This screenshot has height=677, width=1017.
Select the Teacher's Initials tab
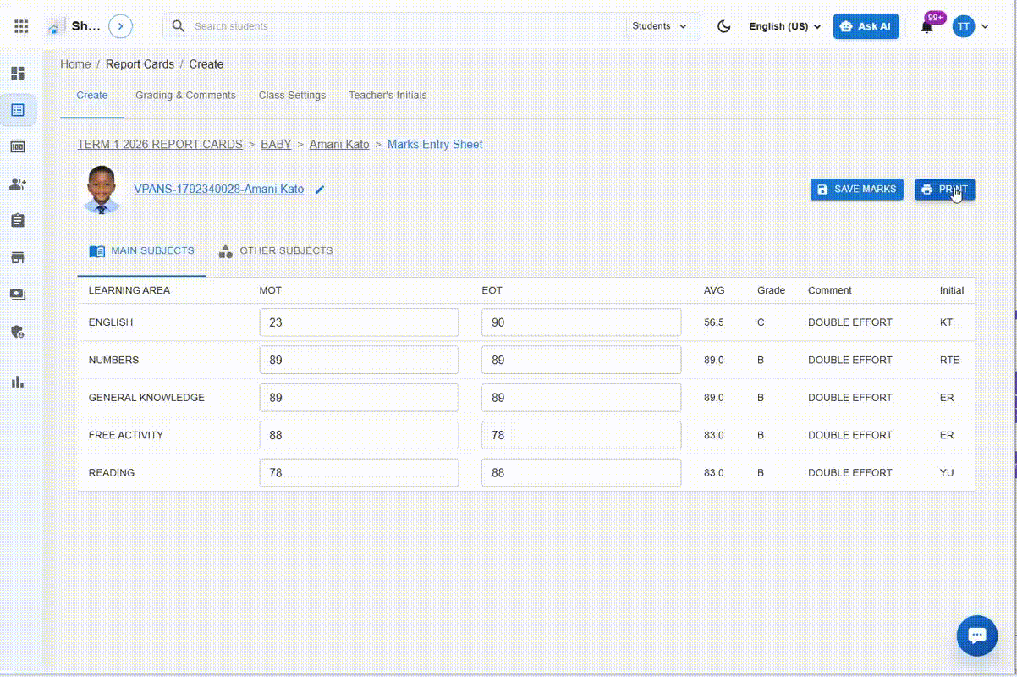coord(388,96)
